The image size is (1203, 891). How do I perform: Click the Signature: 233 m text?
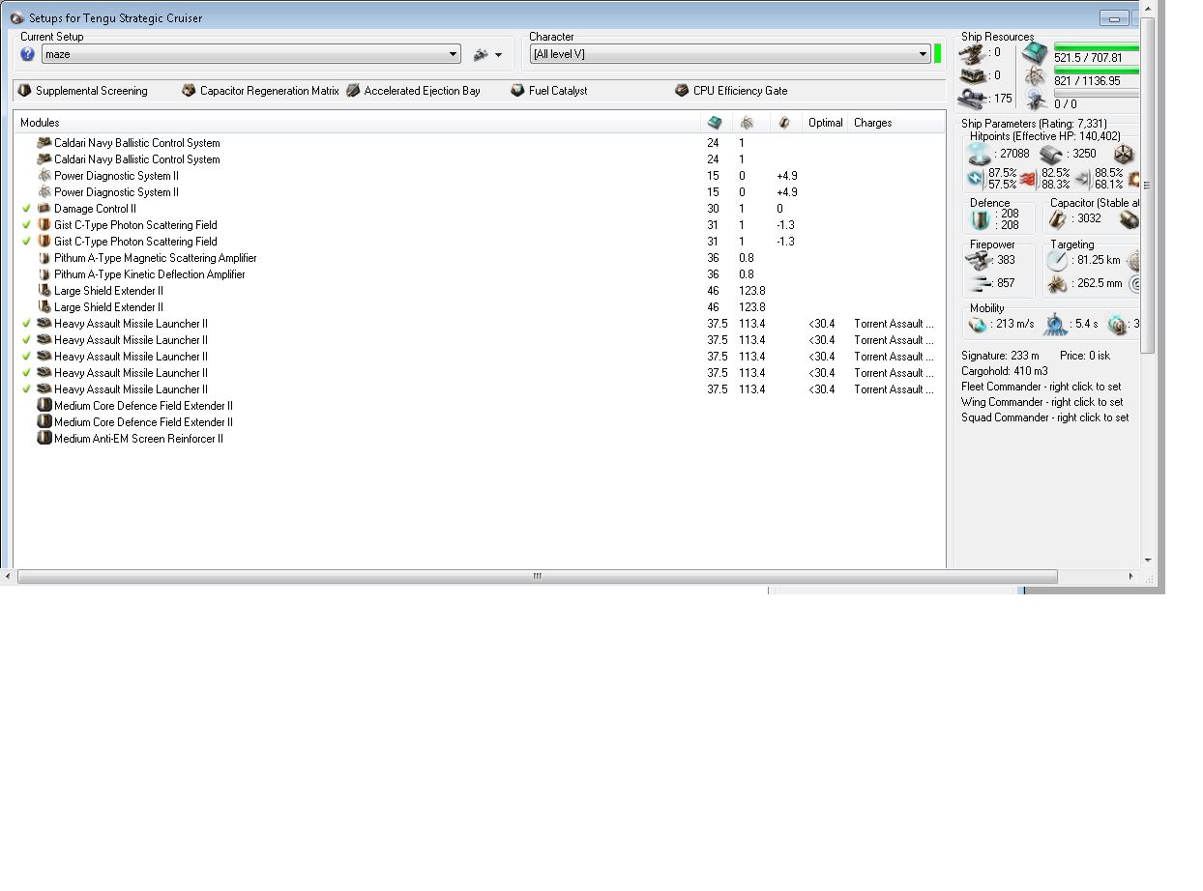click(x=1000, y=356)
